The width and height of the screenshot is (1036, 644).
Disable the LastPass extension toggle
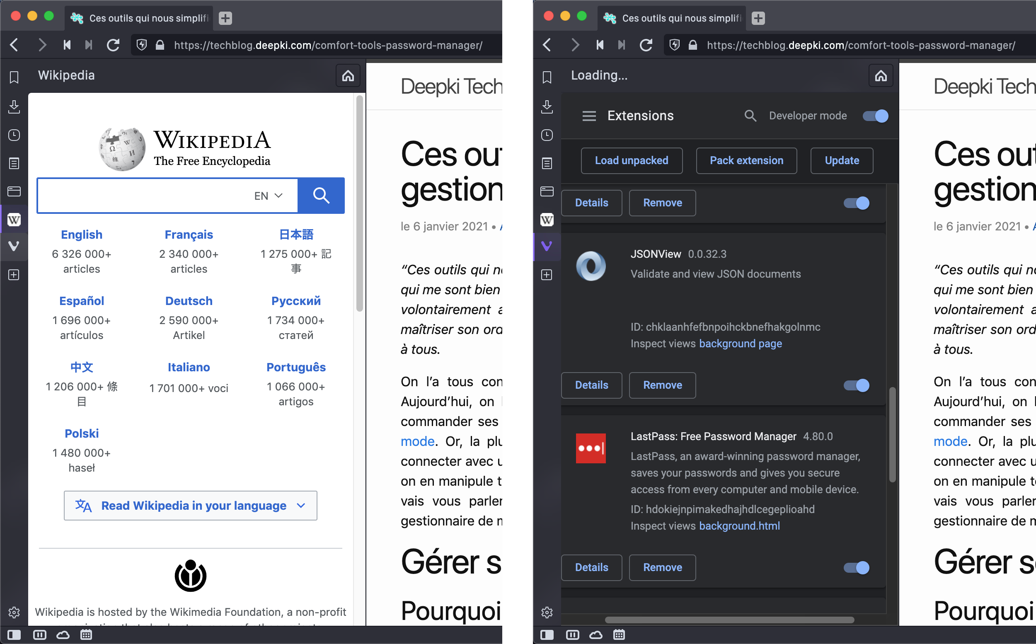[856, 567]
